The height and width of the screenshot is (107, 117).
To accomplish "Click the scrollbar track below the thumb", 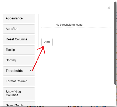I will (115, 95).
